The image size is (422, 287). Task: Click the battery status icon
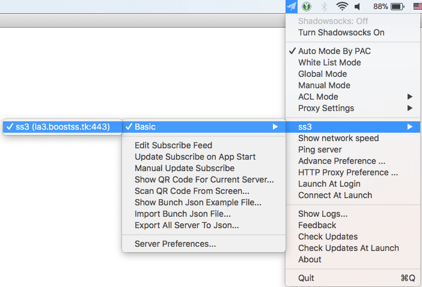coord(397,7)
